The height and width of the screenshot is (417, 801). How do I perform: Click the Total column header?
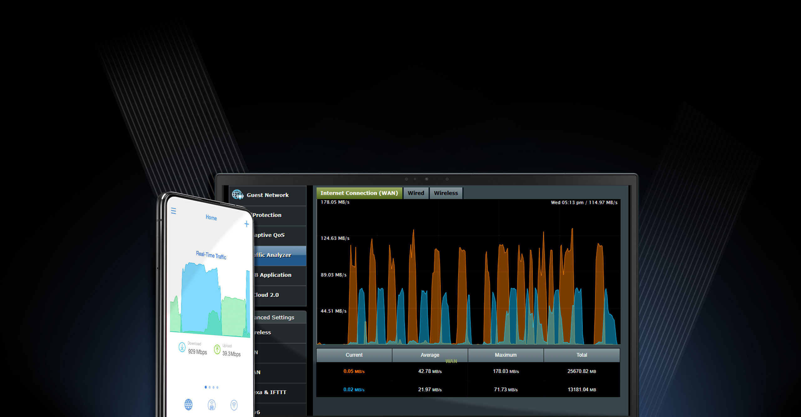[x=581, y=355]
